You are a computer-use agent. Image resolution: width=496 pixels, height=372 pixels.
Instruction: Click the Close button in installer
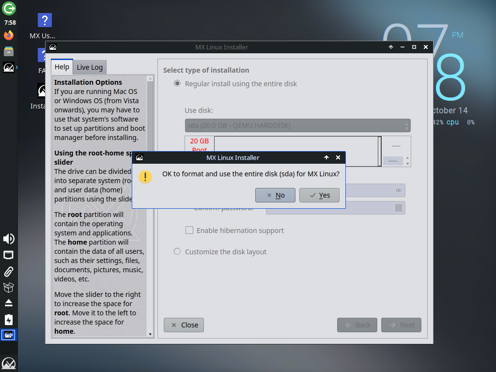[x=184, y=325]
